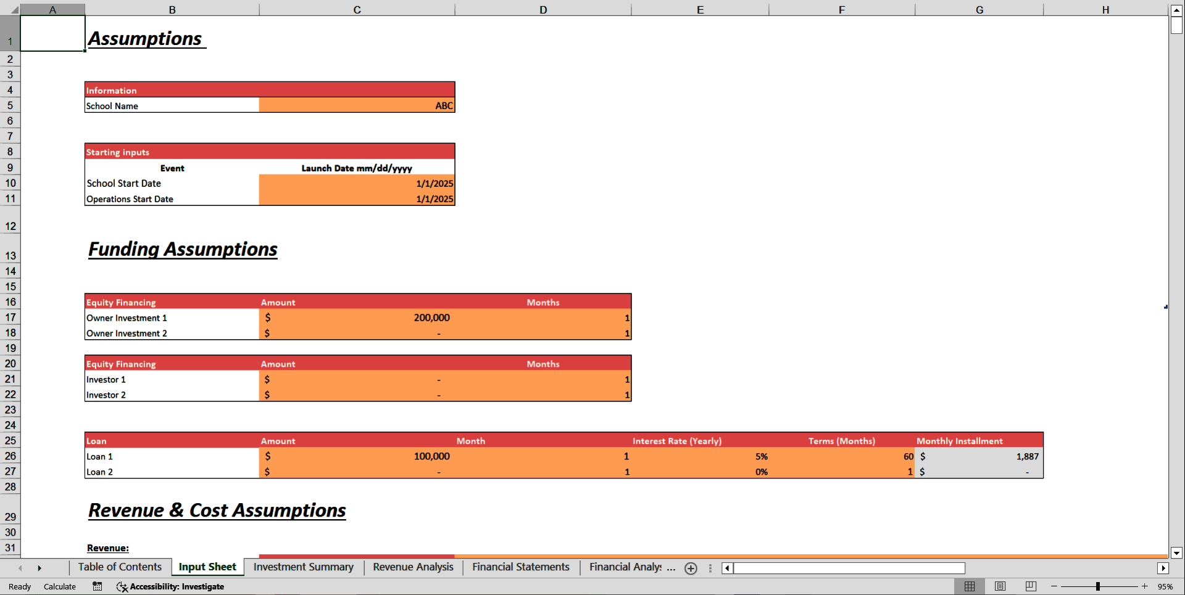Start macro recording from the status bar
The width and height of the screenshot is (1185, 595).
tap(97, 586)
